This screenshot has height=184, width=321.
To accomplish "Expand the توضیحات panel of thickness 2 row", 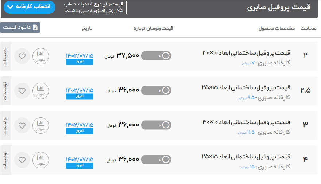I will tap(5, 56).
